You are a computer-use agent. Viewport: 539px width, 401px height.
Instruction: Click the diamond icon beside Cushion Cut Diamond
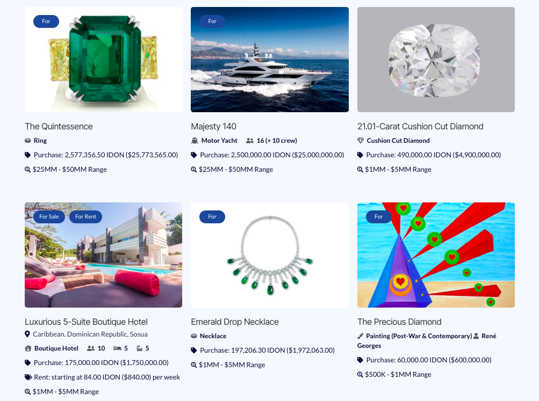click(360, 141)
